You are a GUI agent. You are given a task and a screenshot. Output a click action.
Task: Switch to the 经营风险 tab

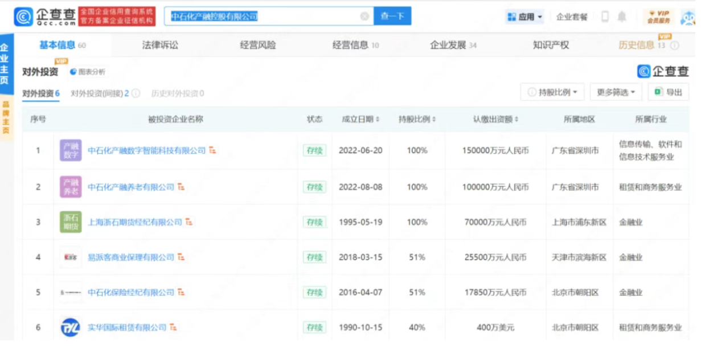tap(258, 45)
